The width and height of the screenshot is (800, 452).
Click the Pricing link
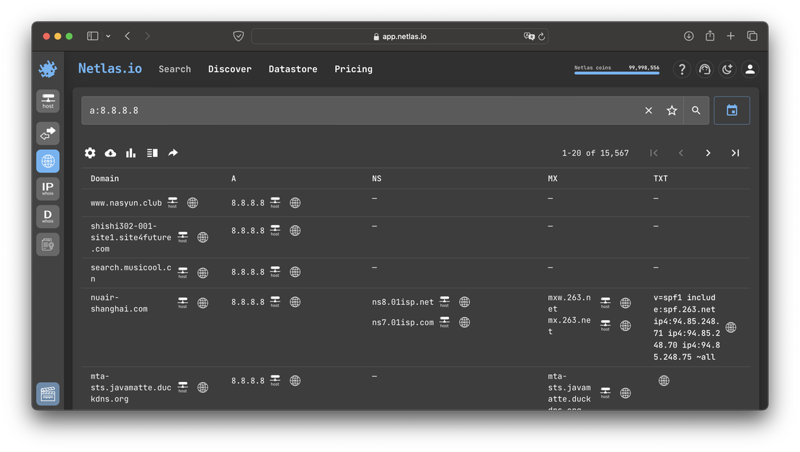point(353,69)
